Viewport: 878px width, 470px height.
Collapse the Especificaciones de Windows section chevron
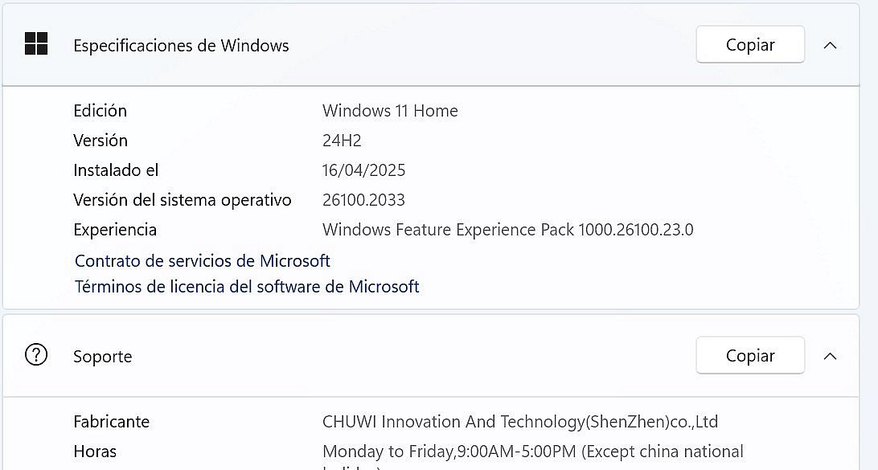[x=831, y=45]
